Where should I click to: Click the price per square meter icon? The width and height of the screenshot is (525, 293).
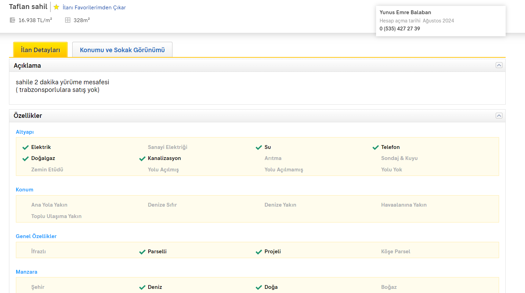12,20
